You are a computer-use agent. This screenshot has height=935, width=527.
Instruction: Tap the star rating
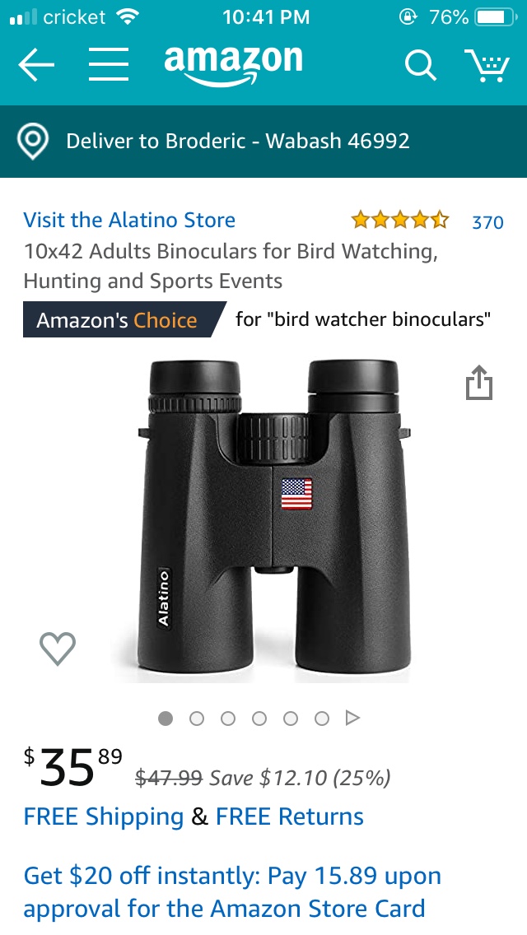tap(400, 221)
